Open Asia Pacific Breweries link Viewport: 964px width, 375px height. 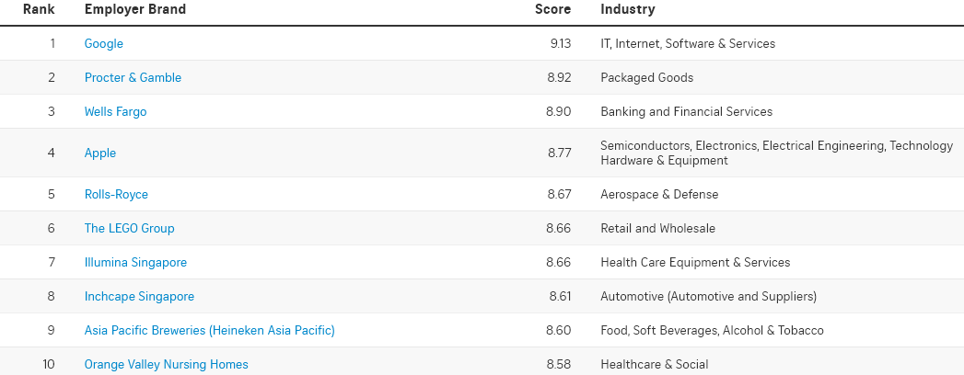209,330
